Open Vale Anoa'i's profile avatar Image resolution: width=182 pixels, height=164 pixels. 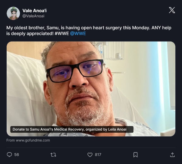[x=13, y=13]
